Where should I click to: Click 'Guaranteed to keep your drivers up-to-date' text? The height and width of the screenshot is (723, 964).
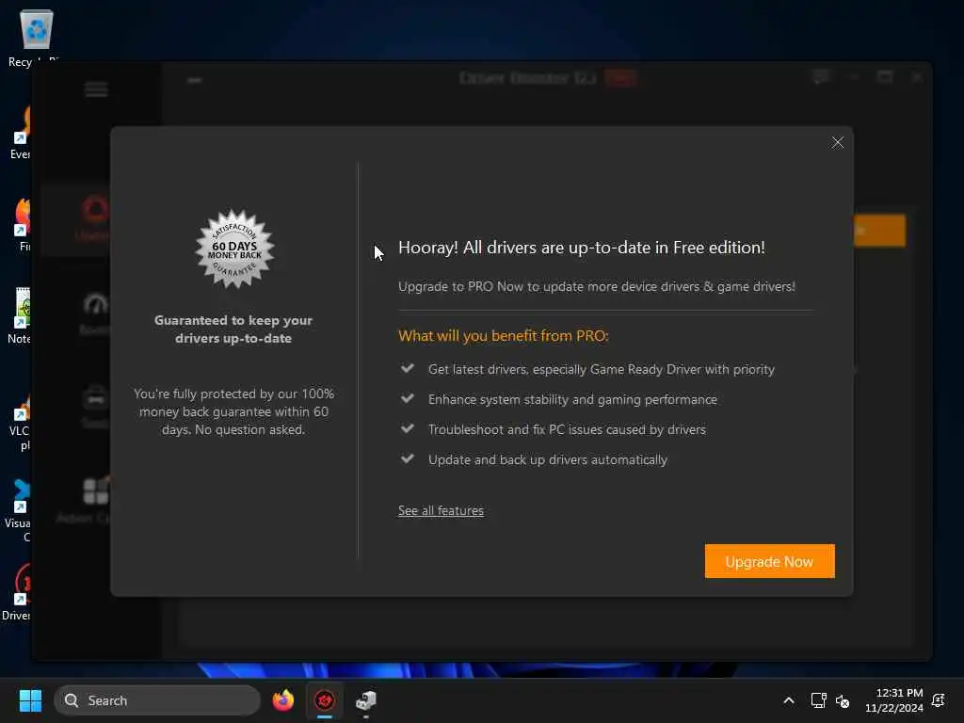233,329
